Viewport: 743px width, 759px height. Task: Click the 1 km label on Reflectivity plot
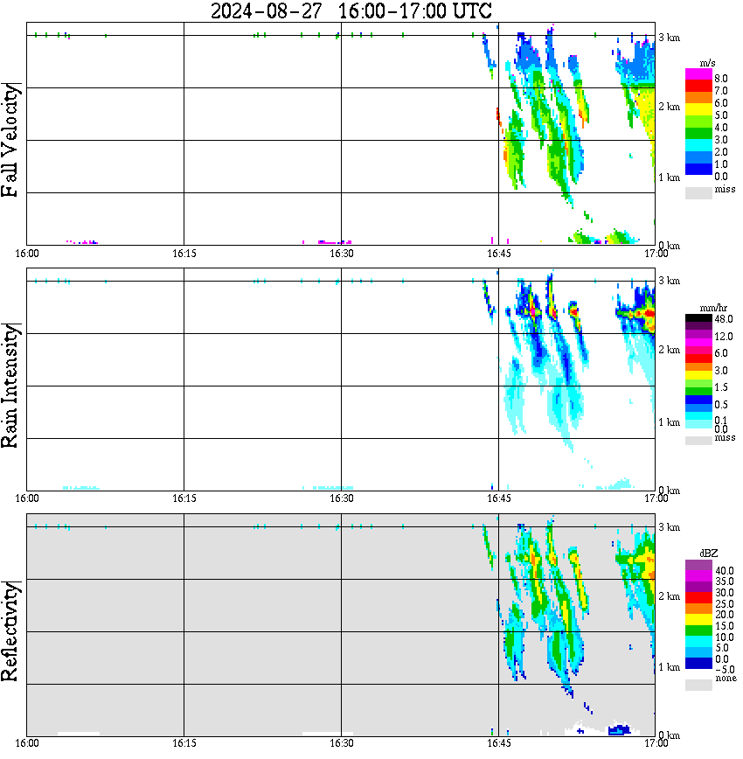[669, 667]
